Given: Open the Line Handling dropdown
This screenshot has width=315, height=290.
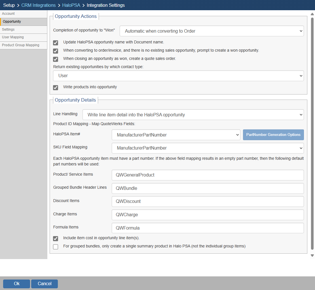Looking at the screenshot, I should tap(193, 115).
